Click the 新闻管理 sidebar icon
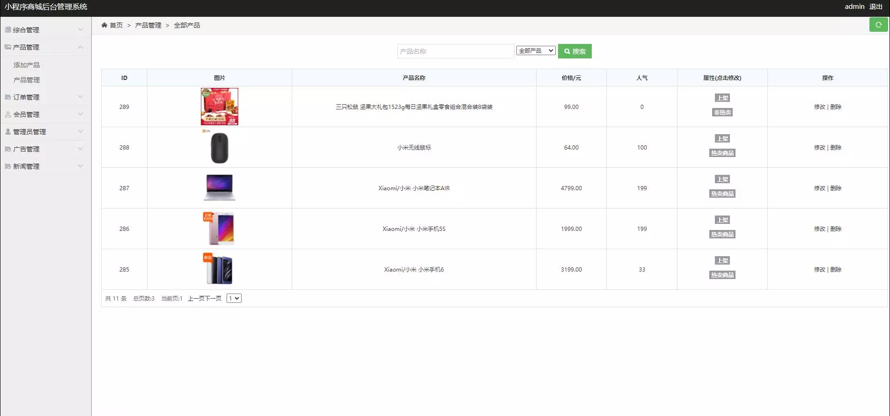This screenshot has height=416, width=890. tap(8, 166)
